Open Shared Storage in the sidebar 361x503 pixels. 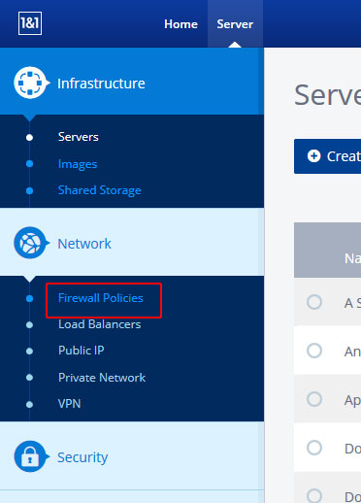[x=100, y=190]
